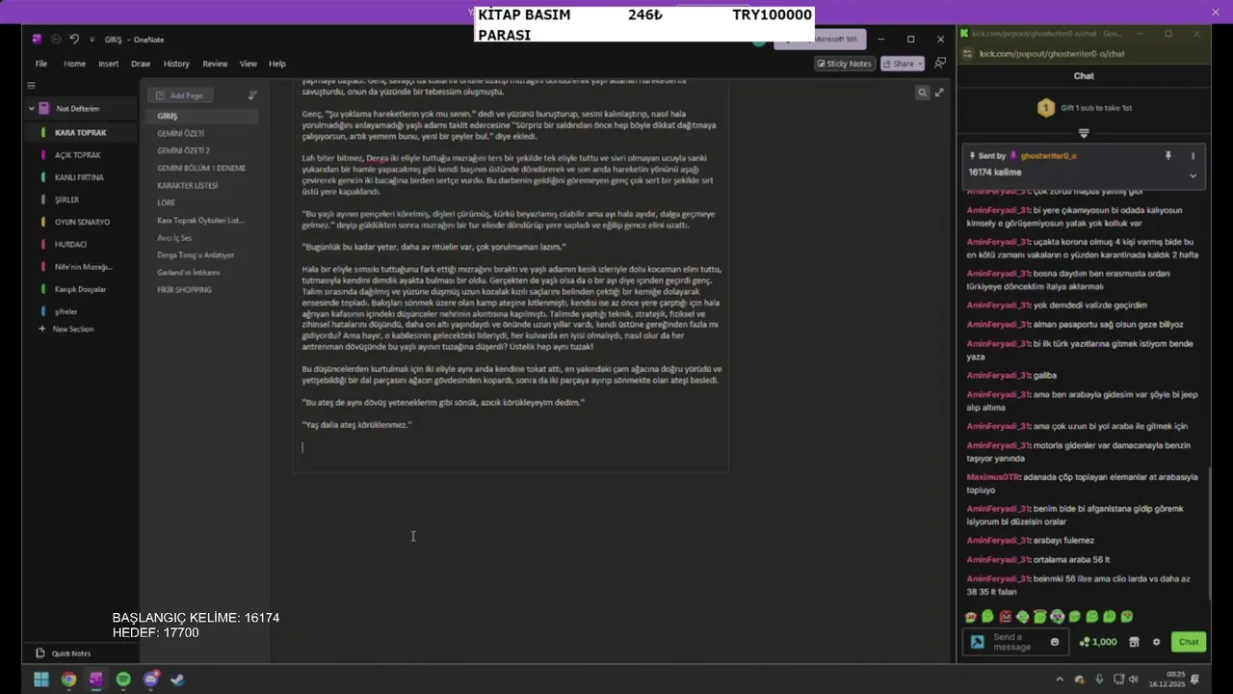The image size is (1233, 694).
Task: Click the expand page full-screen icon
Action: (939, 93)
